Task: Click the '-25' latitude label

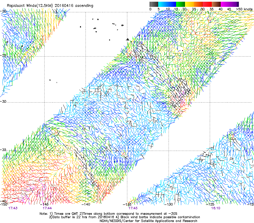Action: tap(3, 55)
